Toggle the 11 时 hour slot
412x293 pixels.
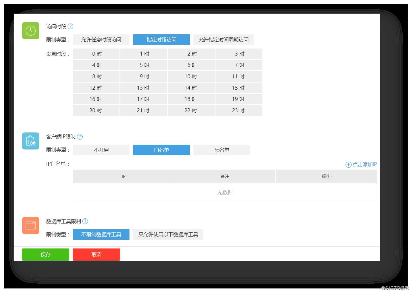pyautogui.click(x=239, y=77)
